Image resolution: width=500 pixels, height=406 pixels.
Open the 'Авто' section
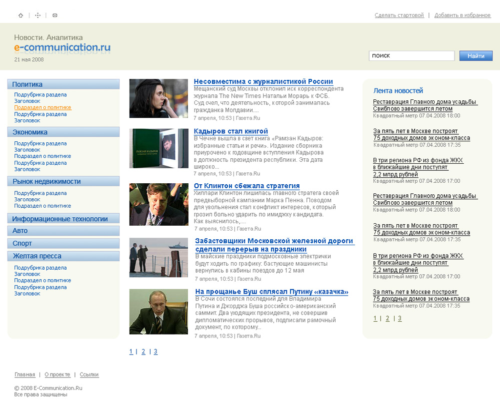point(63,231)
